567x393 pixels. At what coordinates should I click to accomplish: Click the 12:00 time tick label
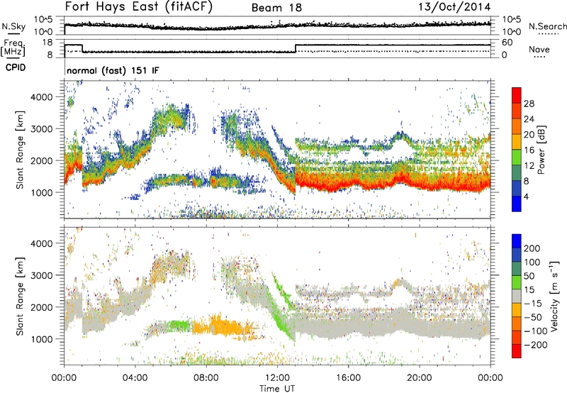(277, 378)
